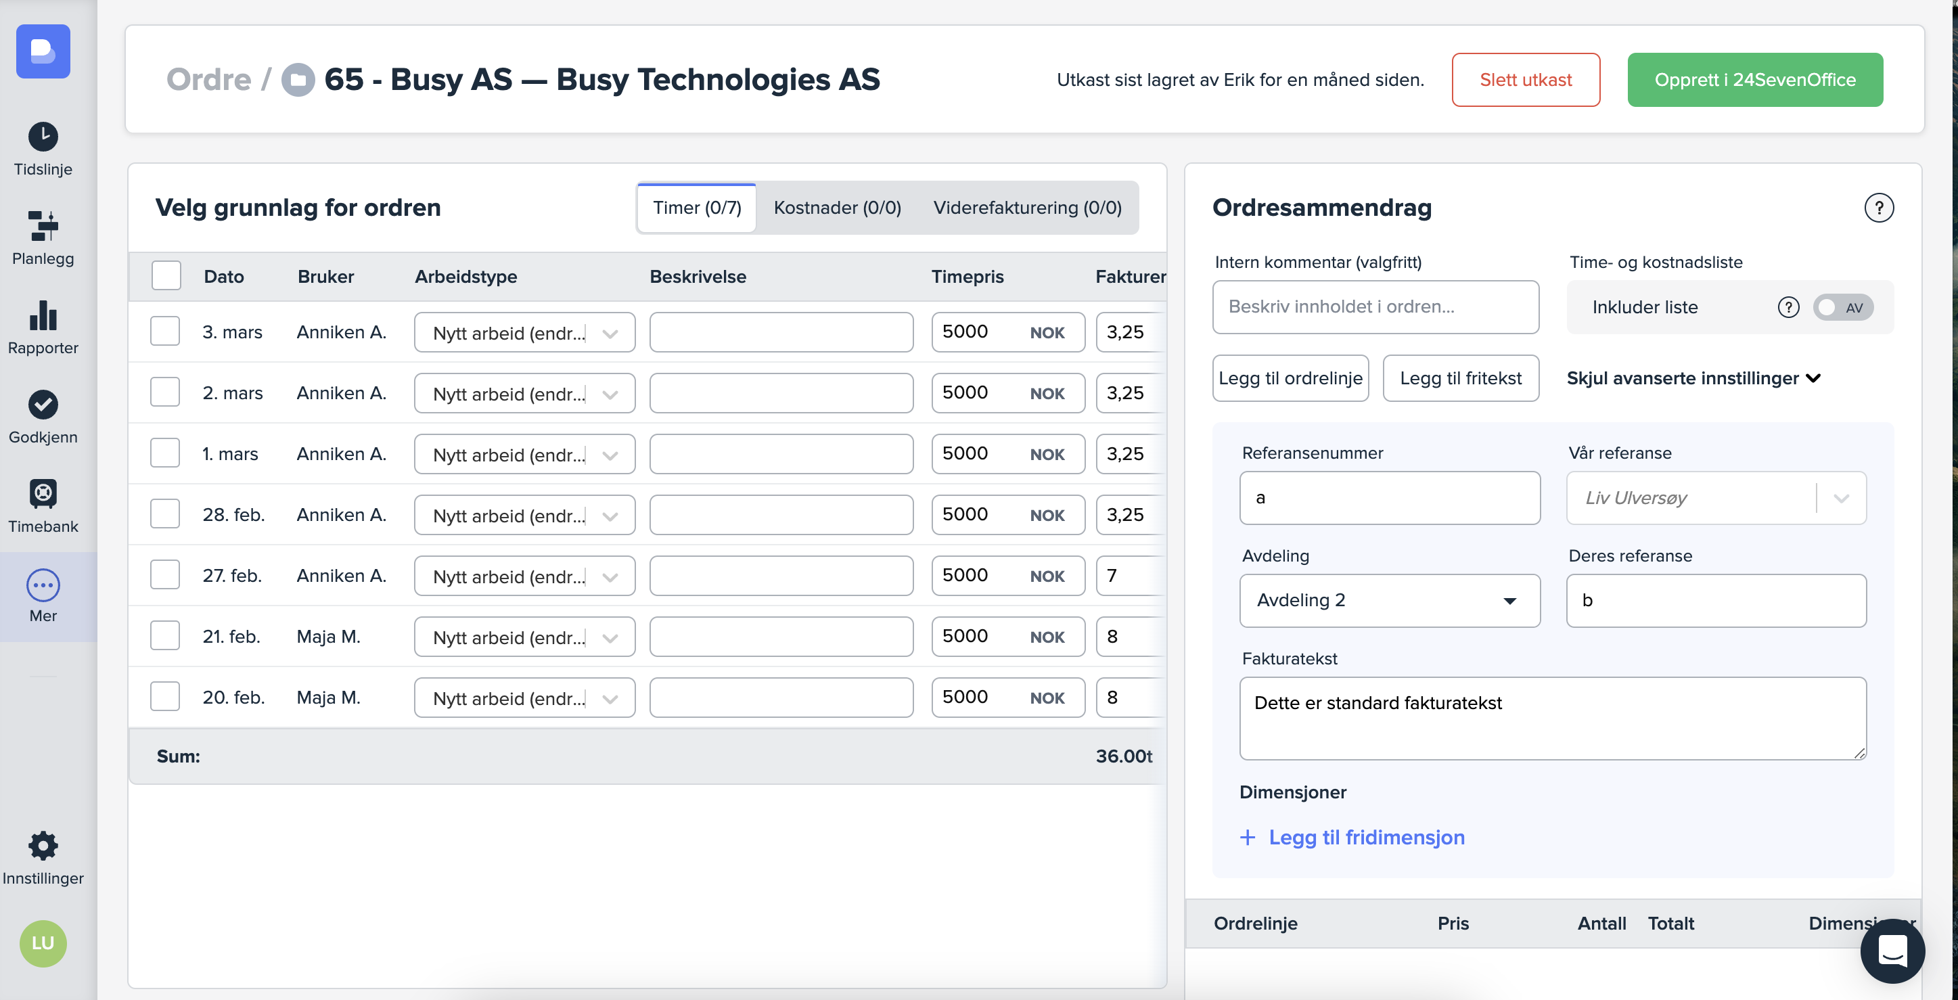Switch to the Videfakturering (0/0) tab
Image resolution: width=1958 pixels, height=1000 pixels.
pos(1027,208)
